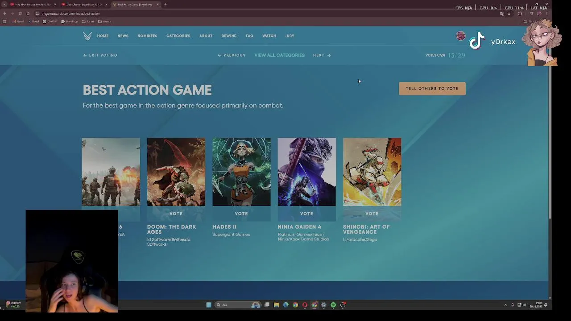Open the NOMINEES nav item
Image resolution: width=571 pixels, height=321 pixels.
(x=147, y=36)
